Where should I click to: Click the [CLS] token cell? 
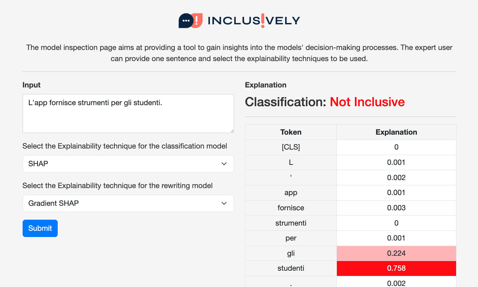click(291, 147)
